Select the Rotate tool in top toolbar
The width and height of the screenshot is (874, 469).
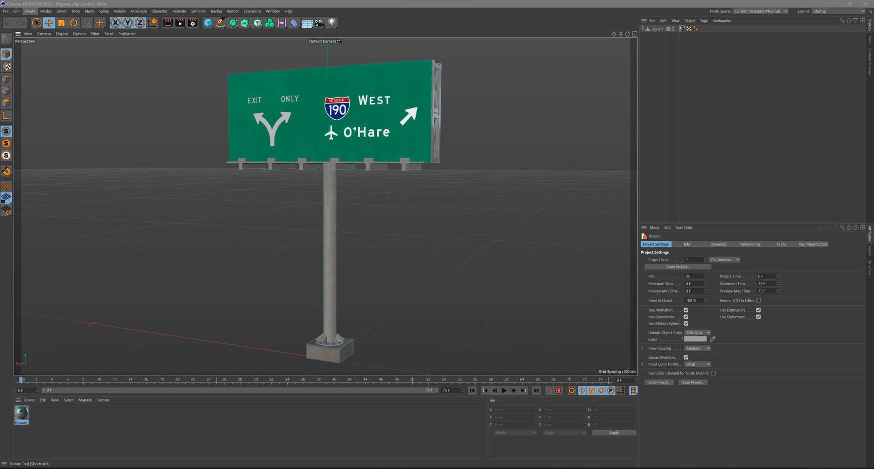point(74,23)
